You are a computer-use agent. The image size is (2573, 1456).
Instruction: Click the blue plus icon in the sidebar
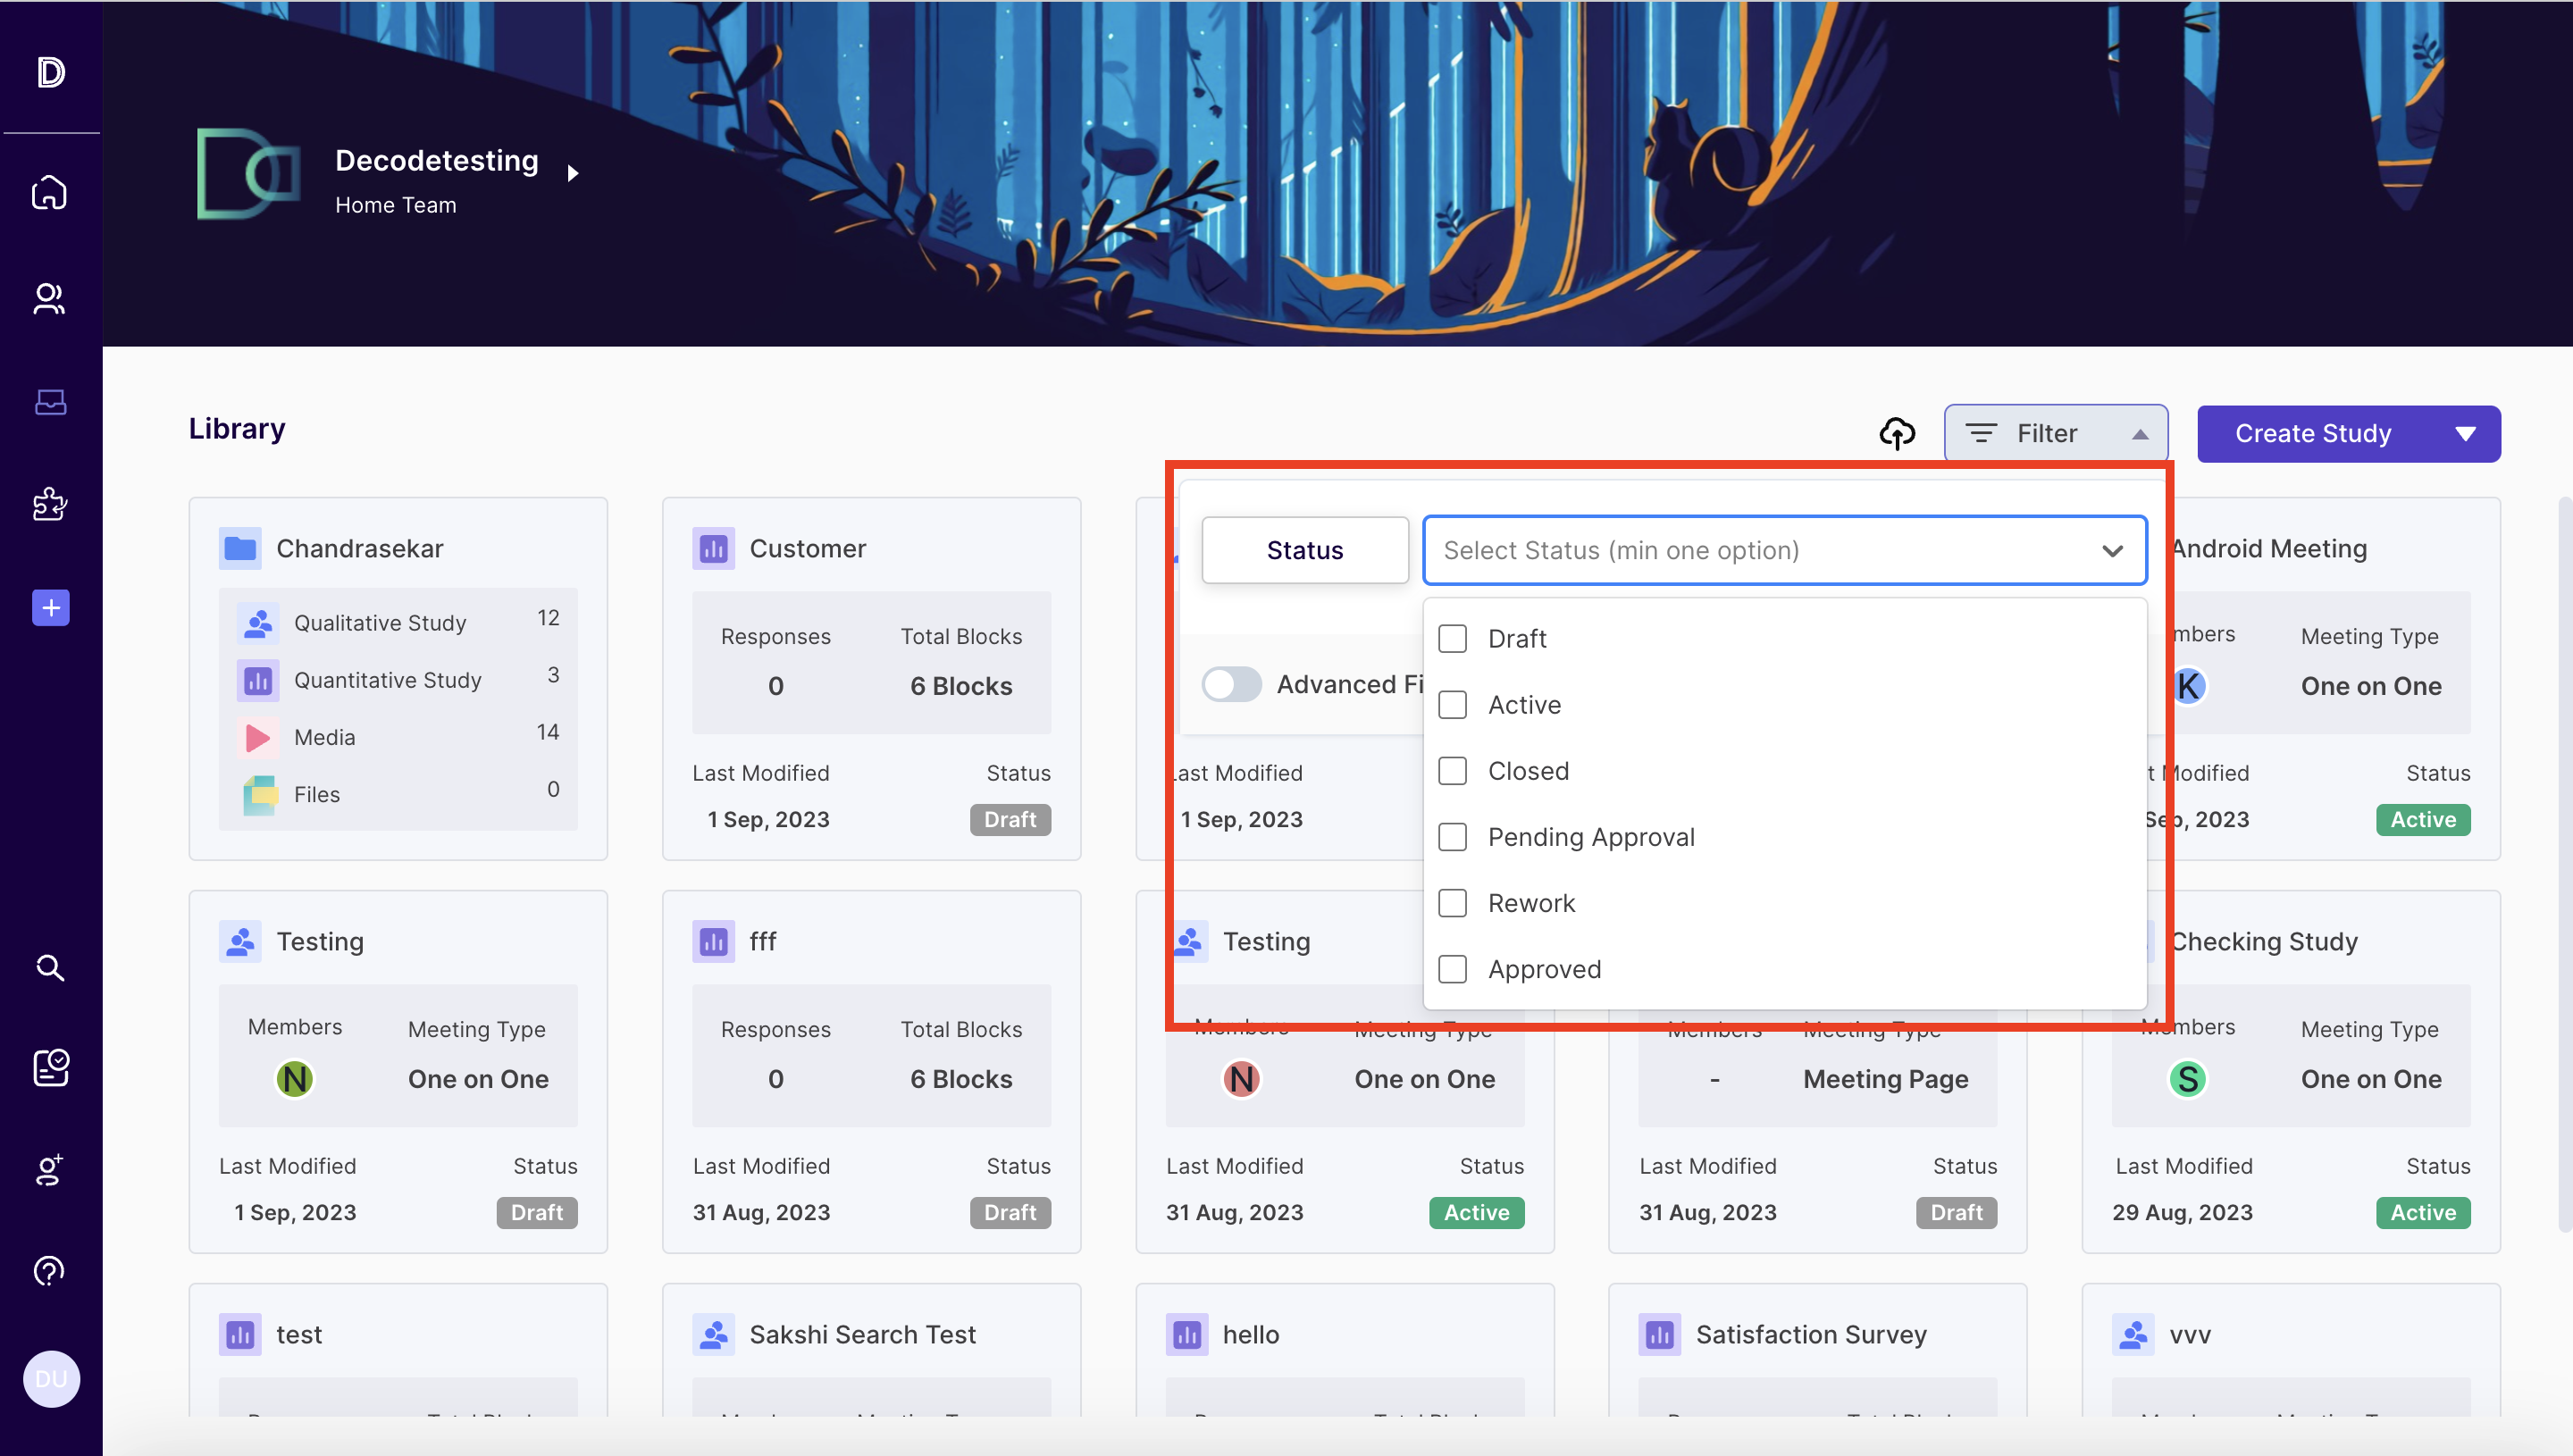coord(50,607)
